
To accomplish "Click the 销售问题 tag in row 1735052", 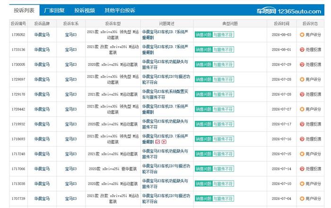I will coord(203,35).
